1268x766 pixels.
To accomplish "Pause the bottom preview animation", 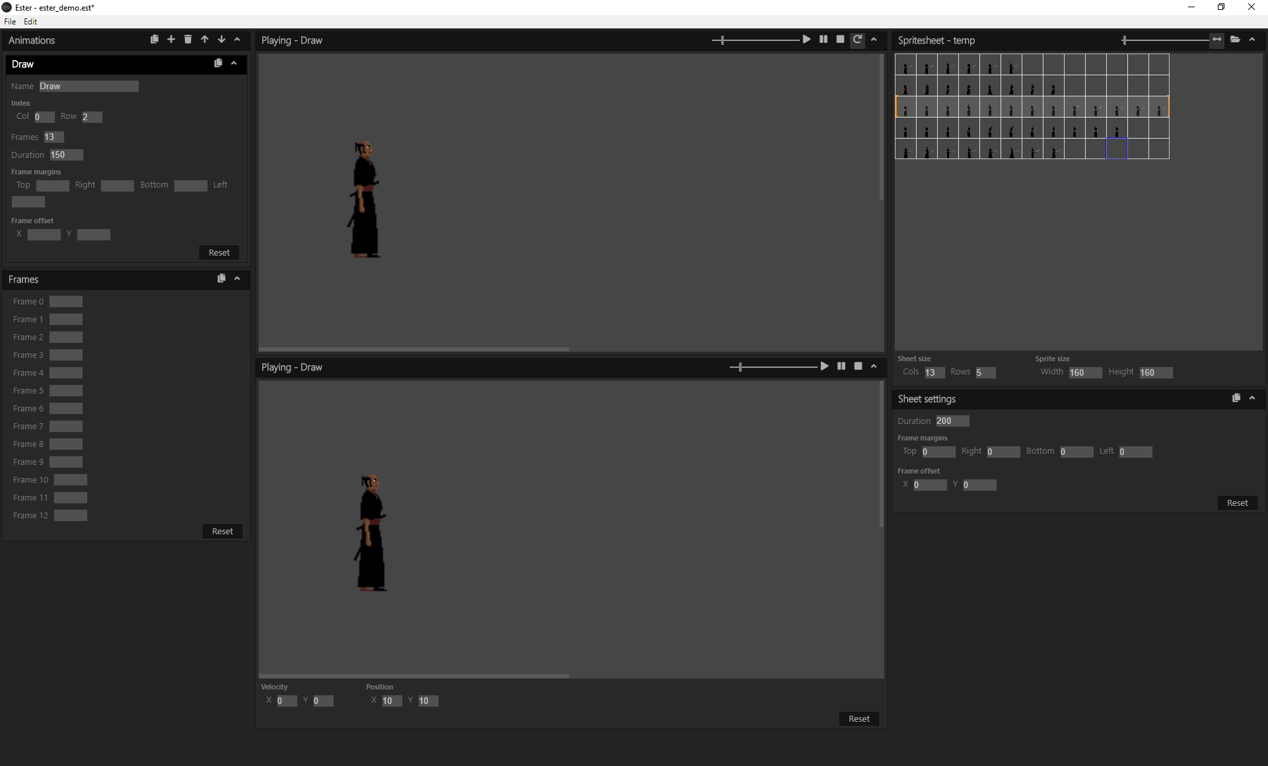I will click(x=841, y=366).
